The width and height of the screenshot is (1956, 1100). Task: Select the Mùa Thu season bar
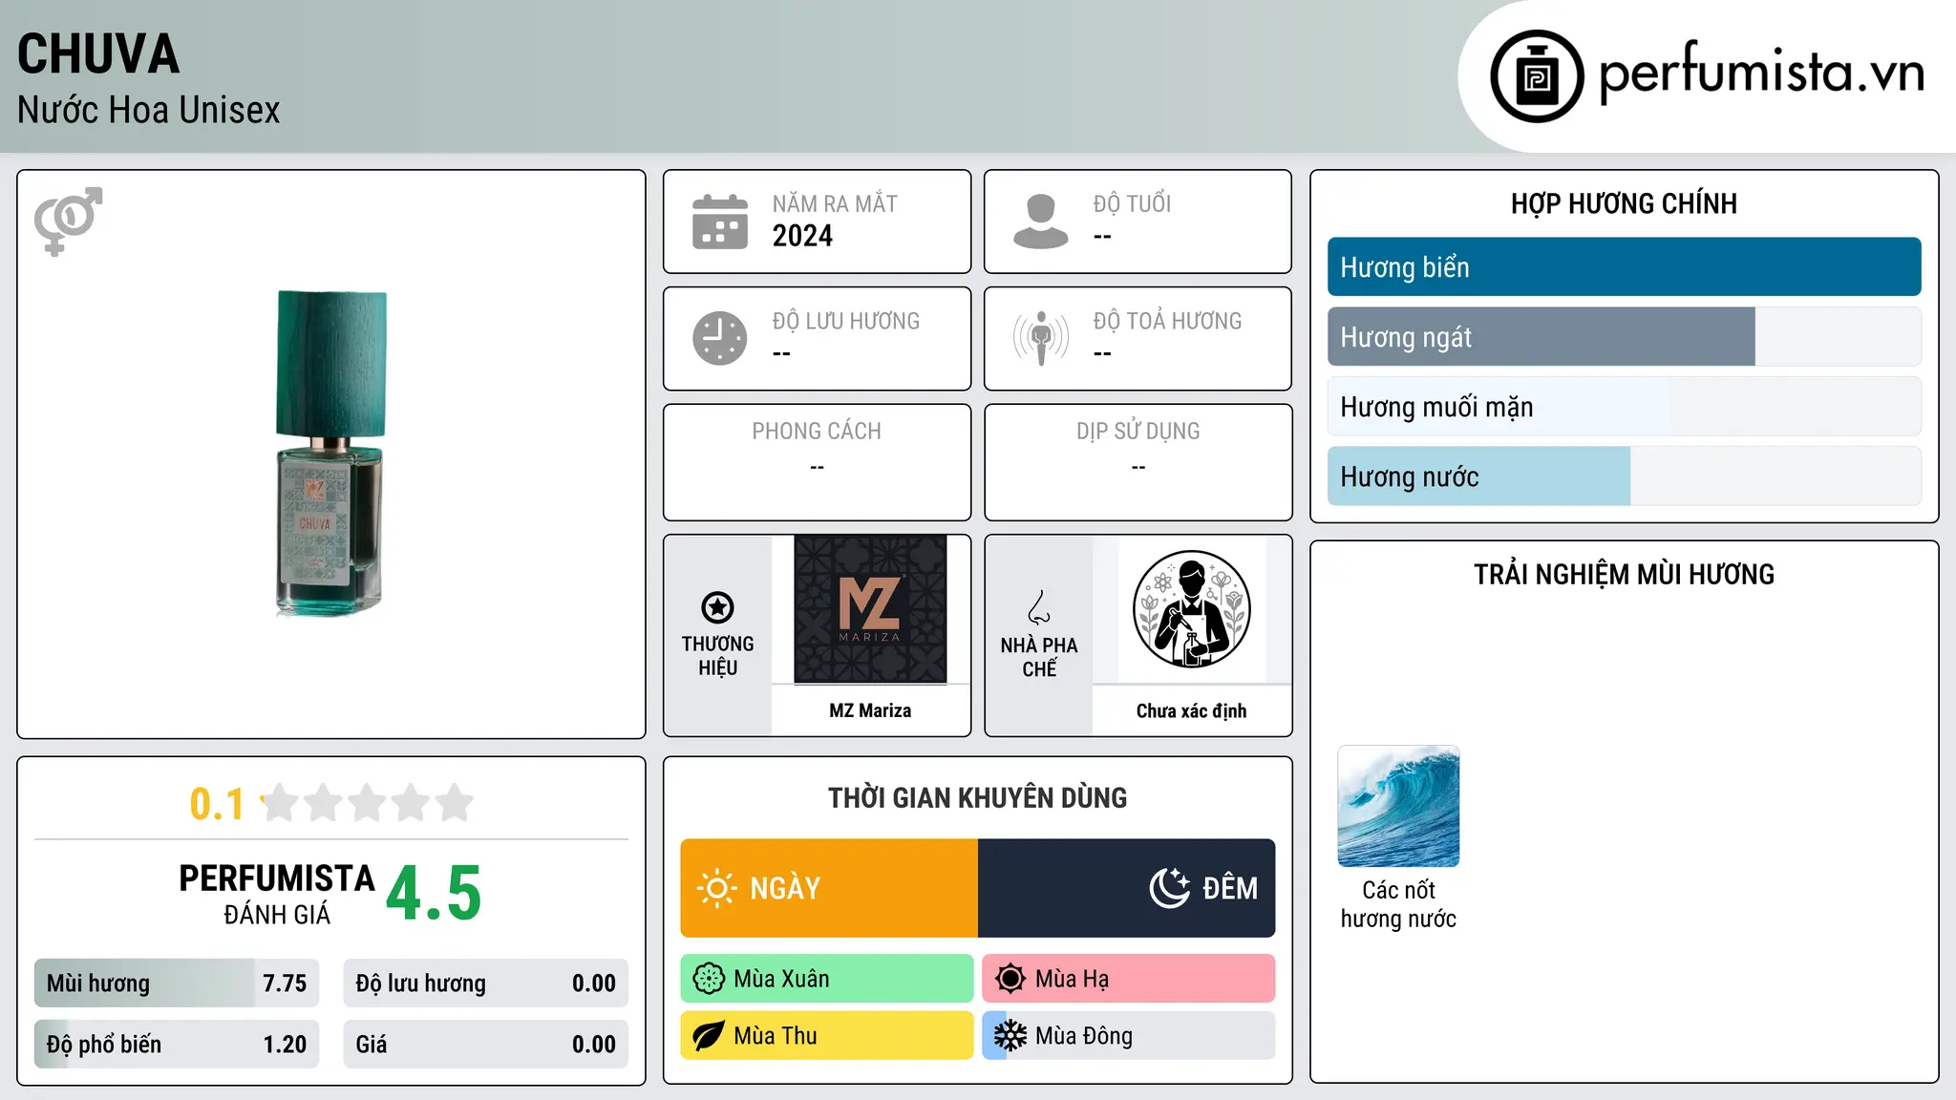(827, 1036)
